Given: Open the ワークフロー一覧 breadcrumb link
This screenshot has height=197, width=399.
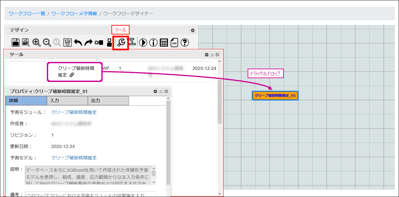Looking at the screenshot, I should [x=27, y=14].
